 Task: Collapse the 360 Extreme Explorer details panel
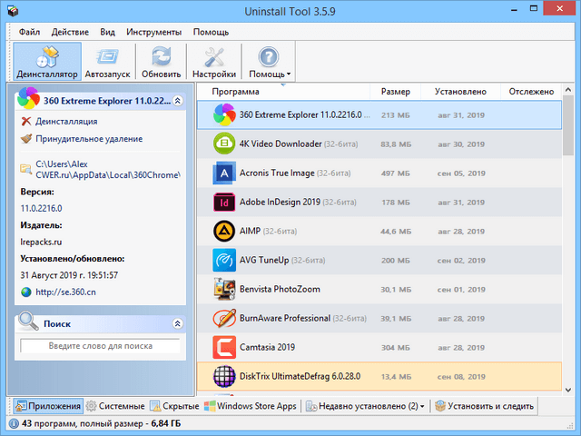(x=178, y=100)
